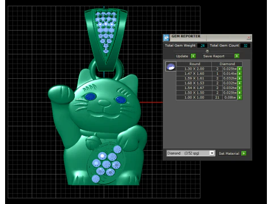Viewport: 272px width, 204px height.
Task: Select the 1.00 X 1.00 size cell
Action: click(194, 97)
